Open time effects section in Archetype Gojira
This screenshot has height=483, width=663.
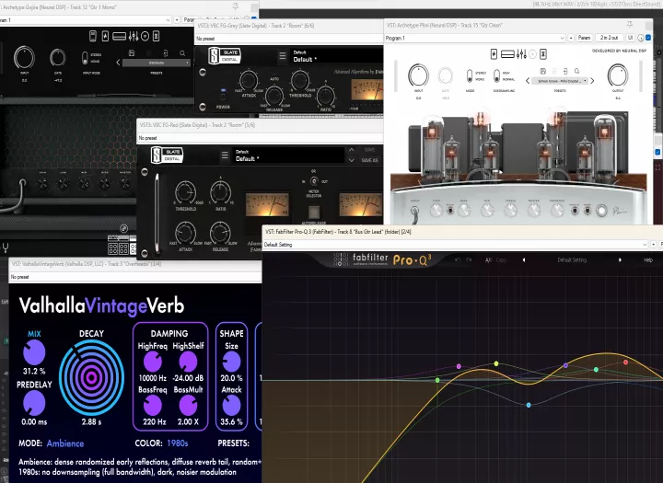[156, 36]
